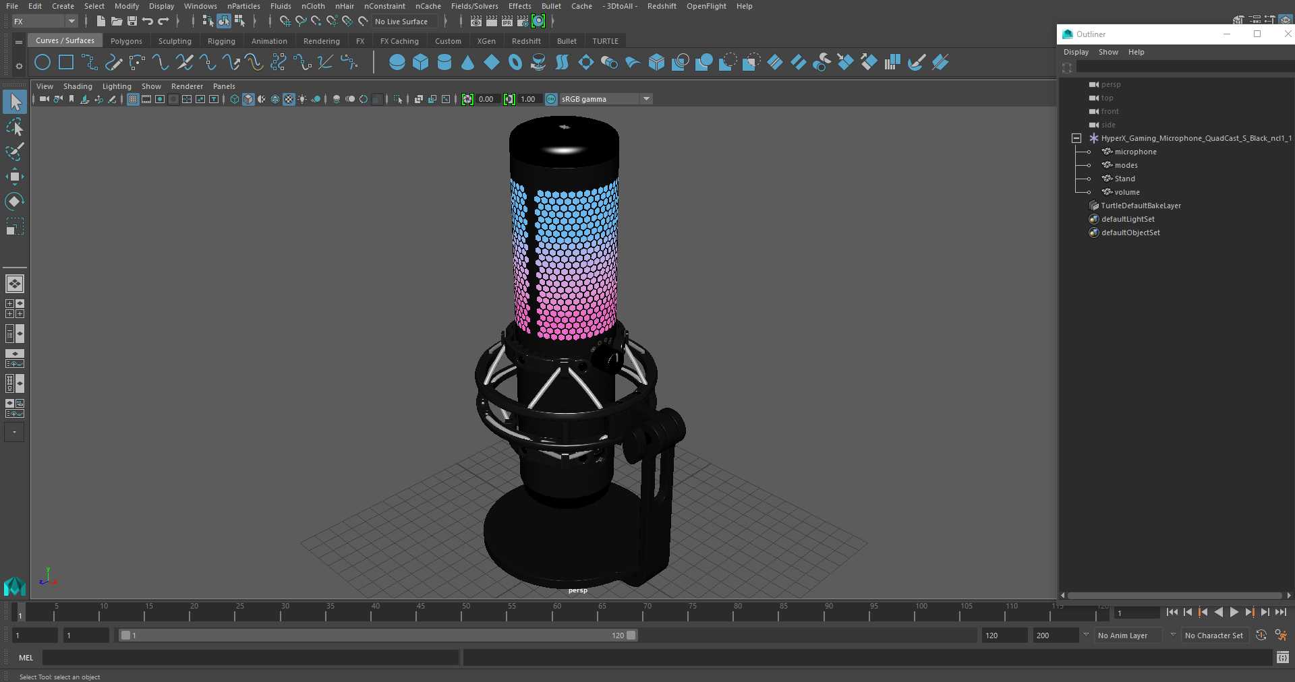Activate the Select tool
Screen dimensions: 1295x682
point(15,102)
